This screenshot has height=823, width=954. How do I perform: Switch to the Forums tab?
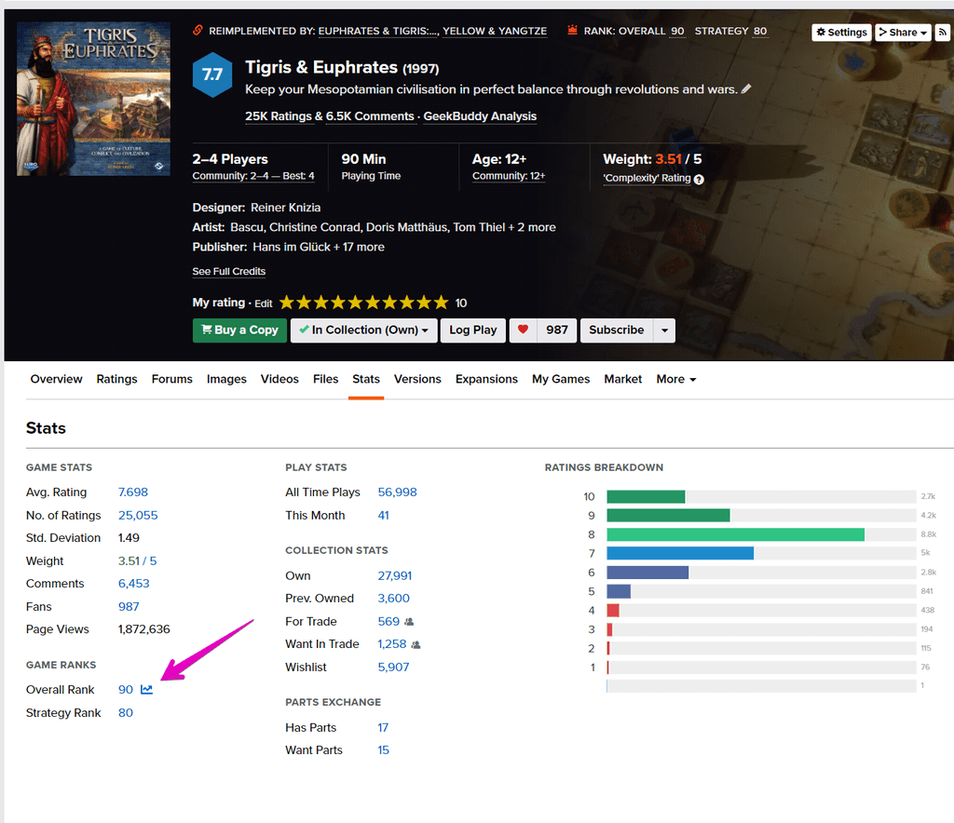click(171, 379)
